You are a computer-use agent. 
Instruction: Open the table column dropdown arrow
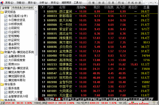pos(43,7)
